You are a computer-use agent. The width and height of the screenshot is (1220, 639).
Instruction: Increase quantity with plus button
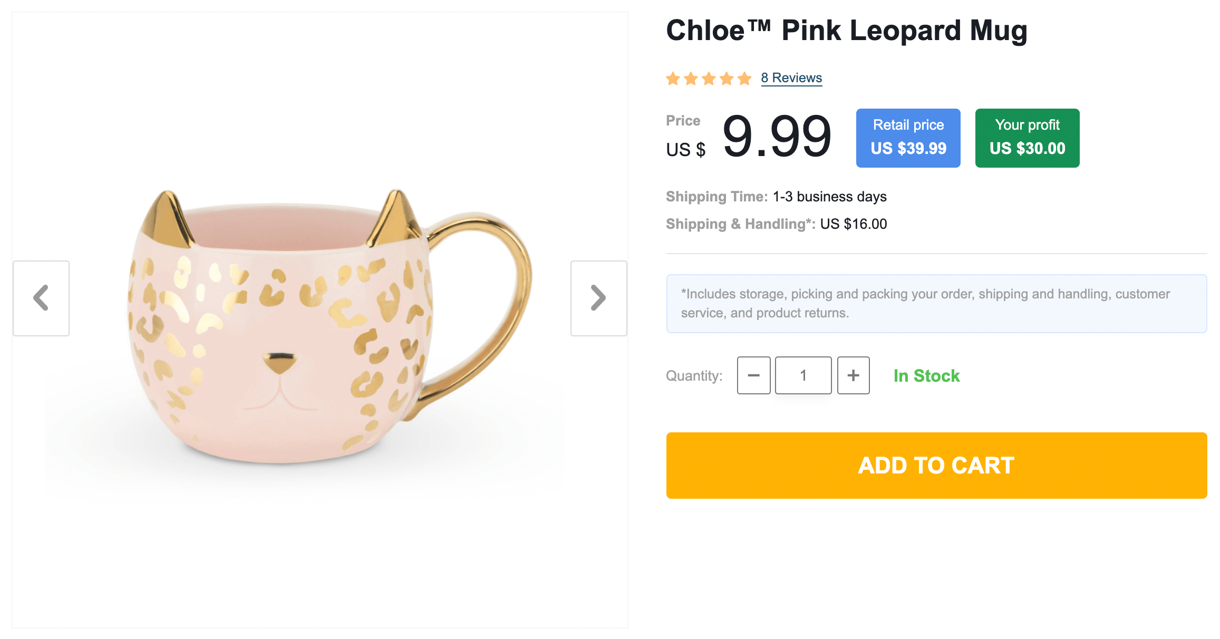coord(853,375)
